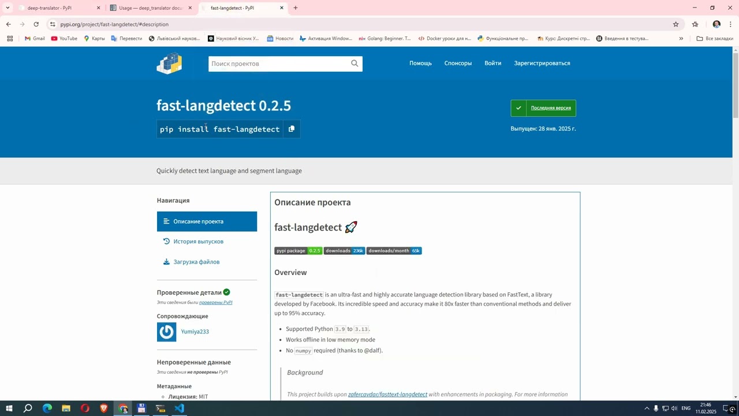Open Все закладки folder
739x416 pixels.
(715, 39)
